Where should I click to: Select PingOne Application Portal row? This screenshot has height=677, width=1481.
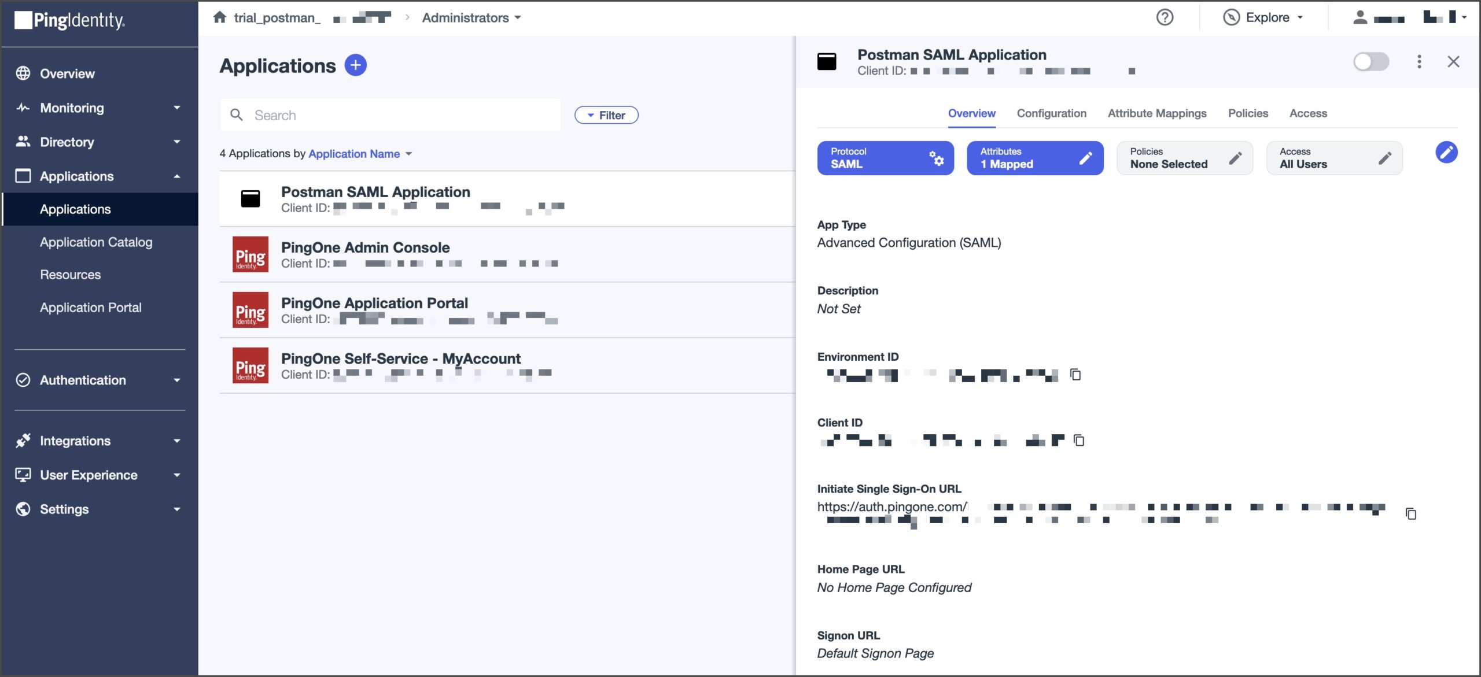click(507, 310)
